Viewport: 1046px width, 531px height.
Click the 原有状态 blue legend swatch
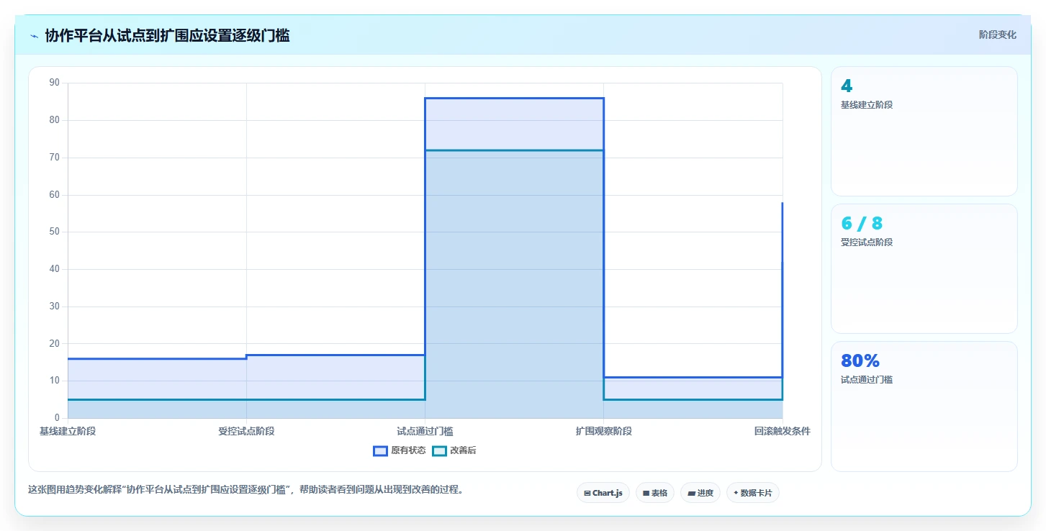tap(381, 451)
